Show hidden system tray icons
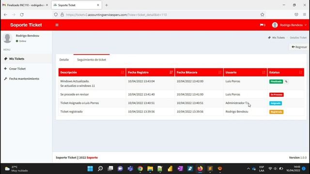310x174 pixels. (x=248, y=169)
